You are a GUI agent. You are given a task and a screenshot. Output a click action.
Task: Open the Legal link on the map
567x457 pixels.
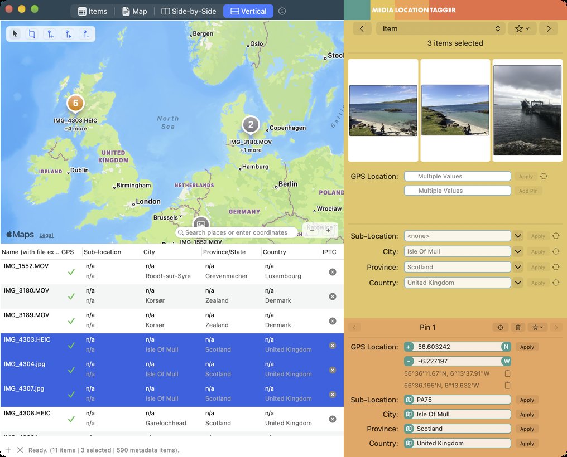coord(46,235)
